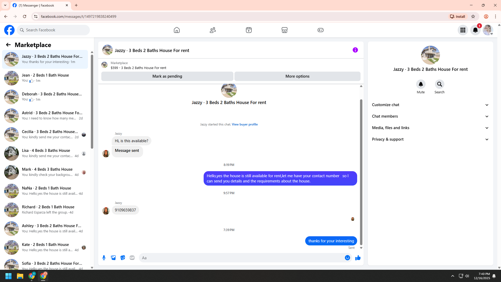Show hidden icons in system tray
This screenshot has width=501, height=282.
(x=453, y=276)
